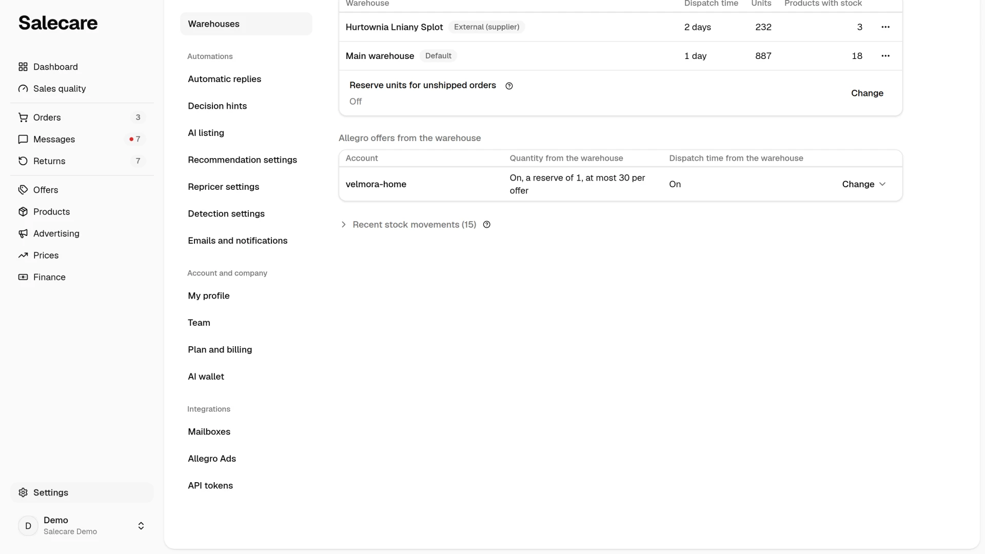The width and height of the screenshot is (985, 554).
Task: Open more options for Main warehouse
Action: [x=885, y=56]
